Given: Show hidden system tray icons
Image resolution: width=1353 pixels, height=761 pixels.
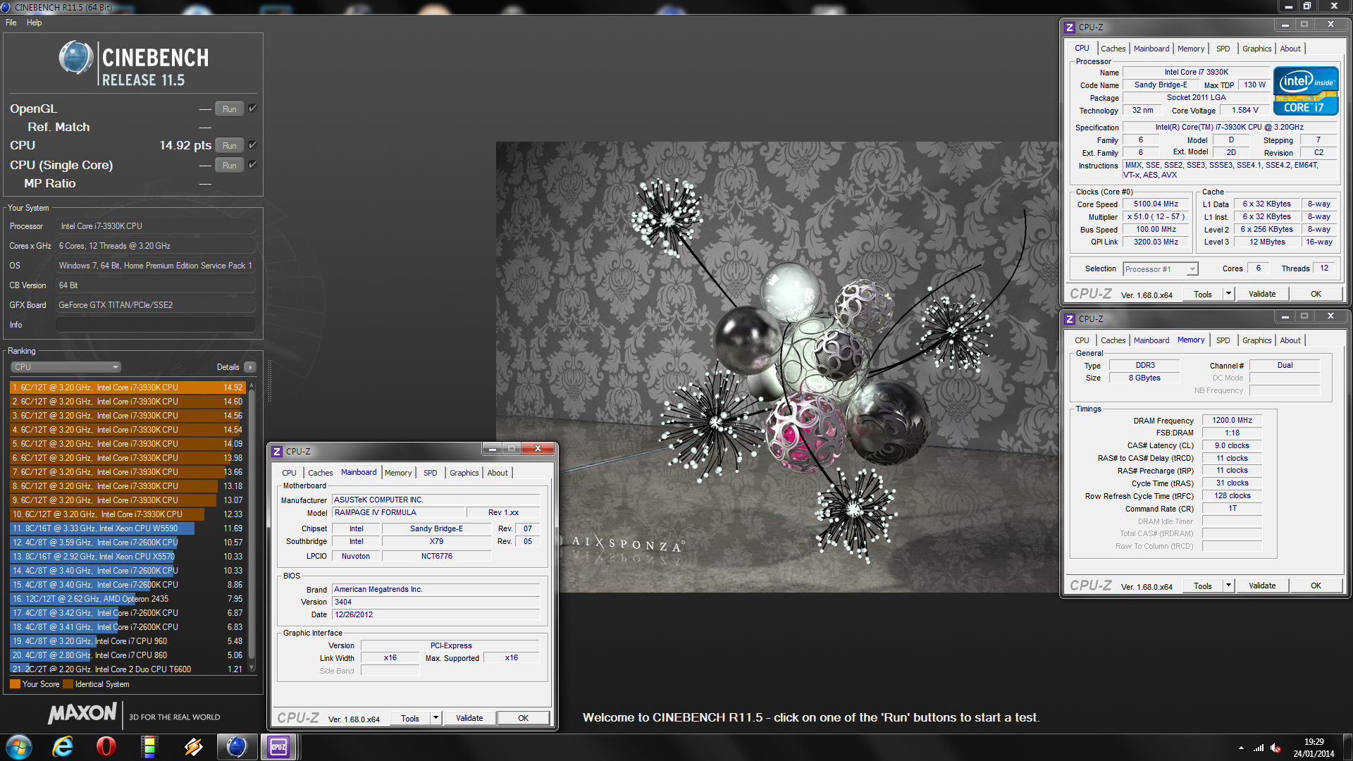Looking at the screenshot, I should (1241, 748).
